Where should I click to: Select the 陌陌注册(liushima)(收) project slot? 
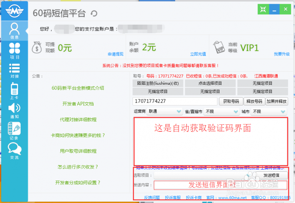[158, 83]
